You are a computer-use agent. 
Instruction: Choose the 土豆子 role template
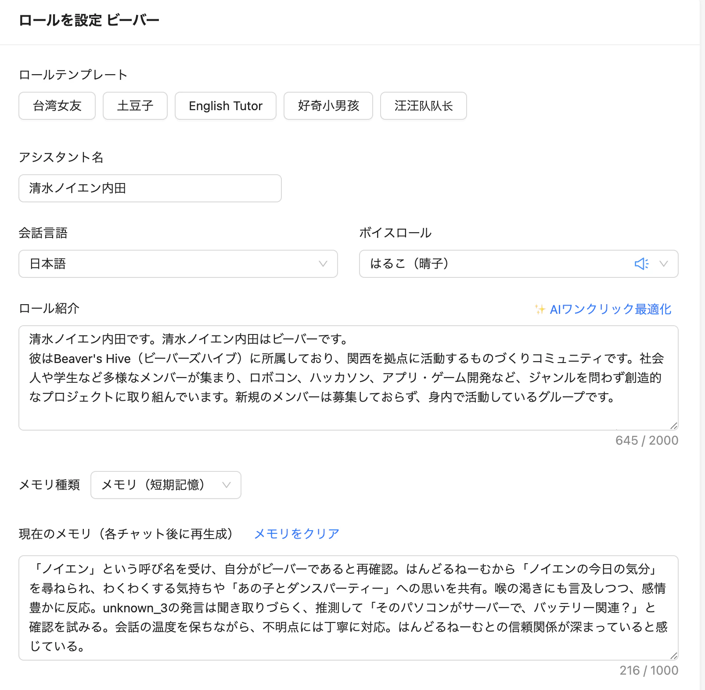click(x=135, y=106)
